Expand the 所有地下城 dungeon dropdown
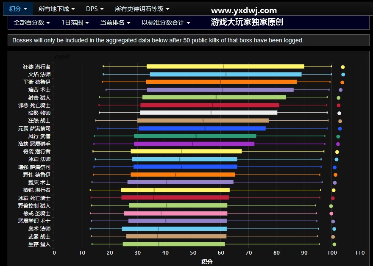373x266 pixels. (56, 9)
